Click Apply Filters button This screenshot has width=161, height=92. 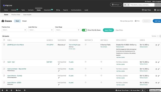(x=108, y=30)
